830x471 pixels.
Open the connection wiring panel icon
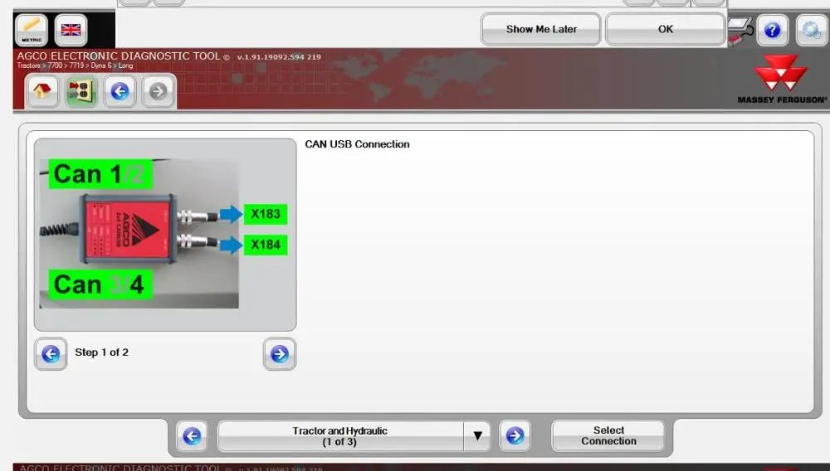coord(81,91)
